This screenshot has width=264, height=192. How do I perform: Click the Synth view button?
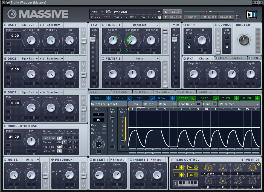192,17
